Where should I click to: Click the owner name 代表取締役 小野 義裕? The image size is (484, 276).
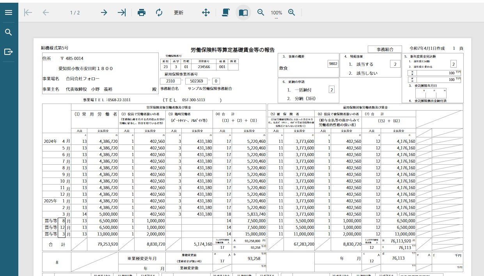coord(89,89)
